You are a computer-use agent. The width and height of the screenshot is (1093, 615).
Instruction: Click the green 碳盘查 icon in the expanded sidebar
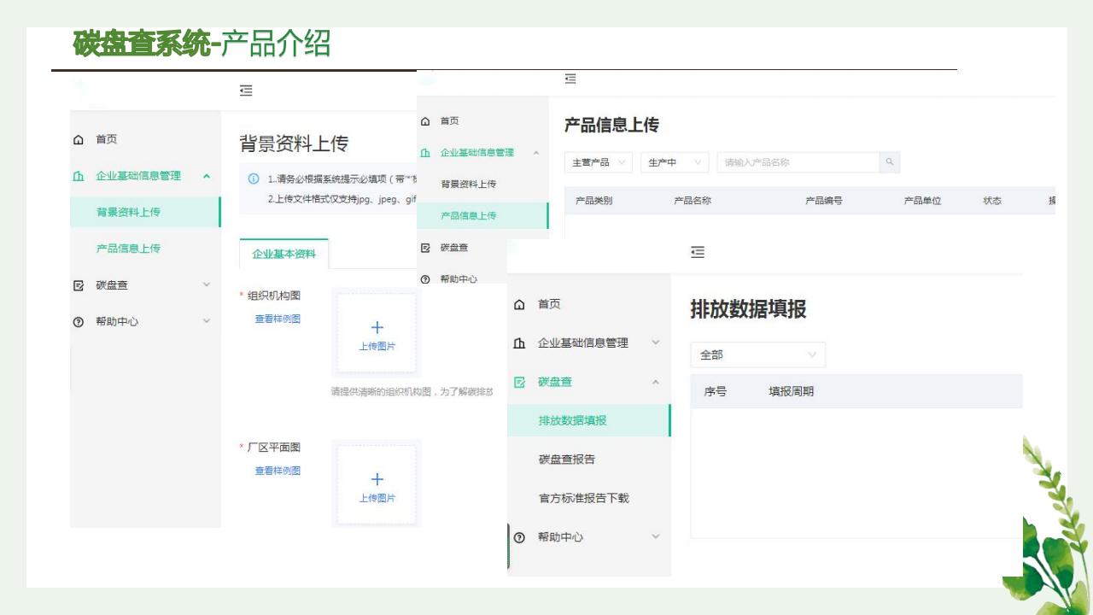point(519,382)
